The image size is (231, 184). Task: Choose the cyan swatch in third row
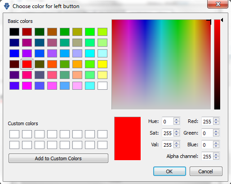point(90,53)
